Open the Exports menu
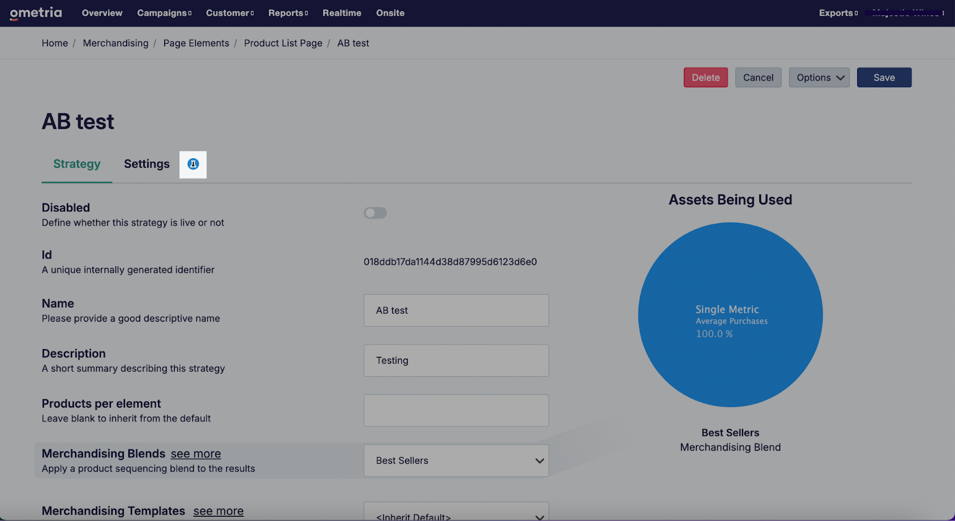 pyautogui.click(x=837, y=13)
